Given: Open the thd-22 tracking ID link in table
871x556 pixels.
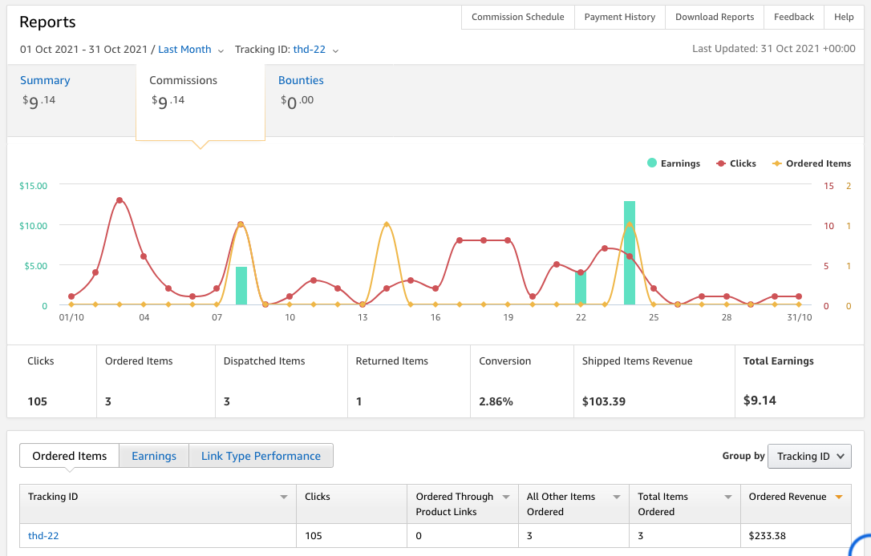Looking at the screenshot, I should pyautogui.click(x=43, y=535).
